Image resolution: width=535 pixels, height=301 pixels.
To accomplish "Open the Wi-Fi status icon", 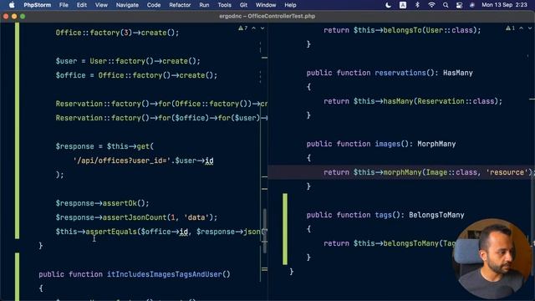I will (x=431, y=5).
